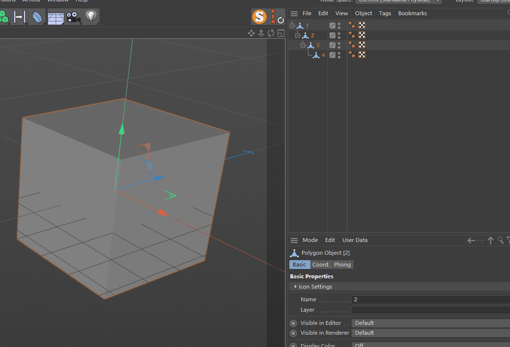Select the Symmetry generator tool icon
The height and width of the screenshot is (347, 510).
20,17
